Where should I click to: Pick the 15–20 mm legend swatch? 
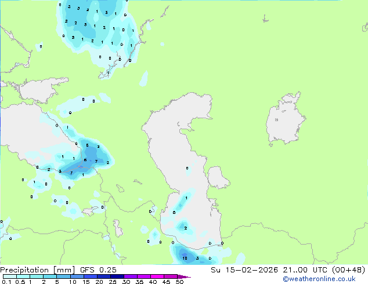(90, 276)
